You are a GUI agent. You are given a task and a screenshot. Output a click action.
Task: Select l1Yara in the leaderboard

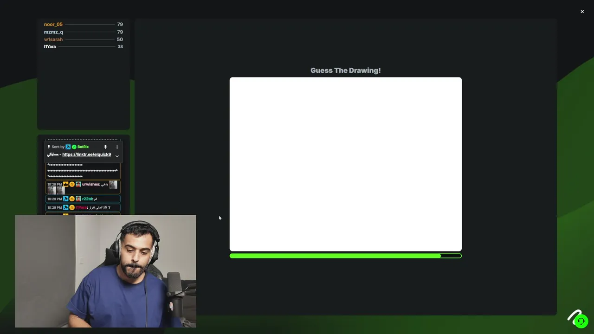tap(50, 46)
